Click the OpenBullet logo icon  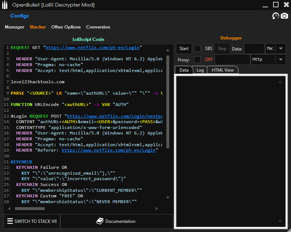pos(5,5)
